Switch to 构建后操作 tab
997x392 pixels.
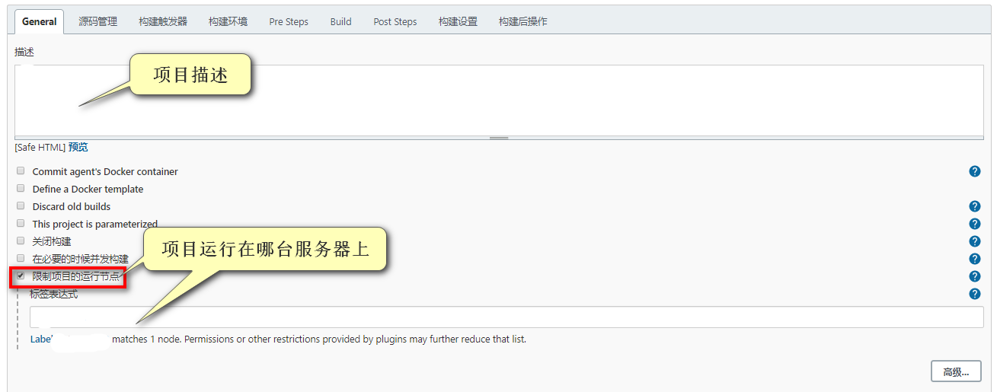click(522, 21)
